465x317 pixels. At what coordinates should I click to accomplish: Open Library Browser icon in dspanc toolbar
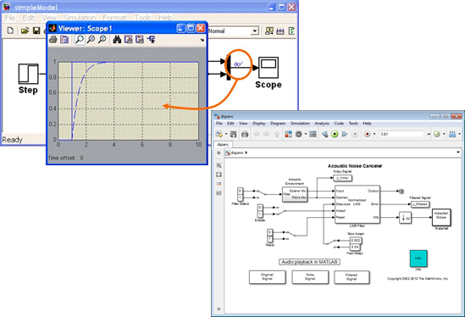288,134
